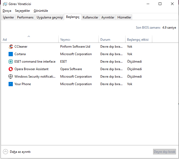The height and width of the screenshot is (159, 179).
Task: Click Opera's Devre dışı bıra... status
Action: pyautogui.click(x=111, y=69)
